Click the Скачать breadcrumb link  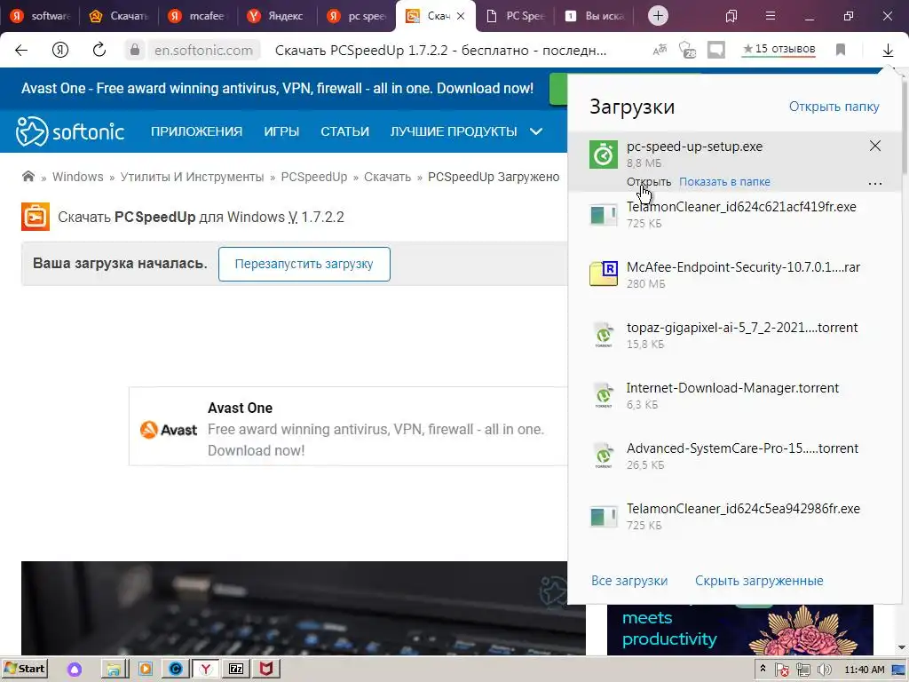[x=387, y=177]
